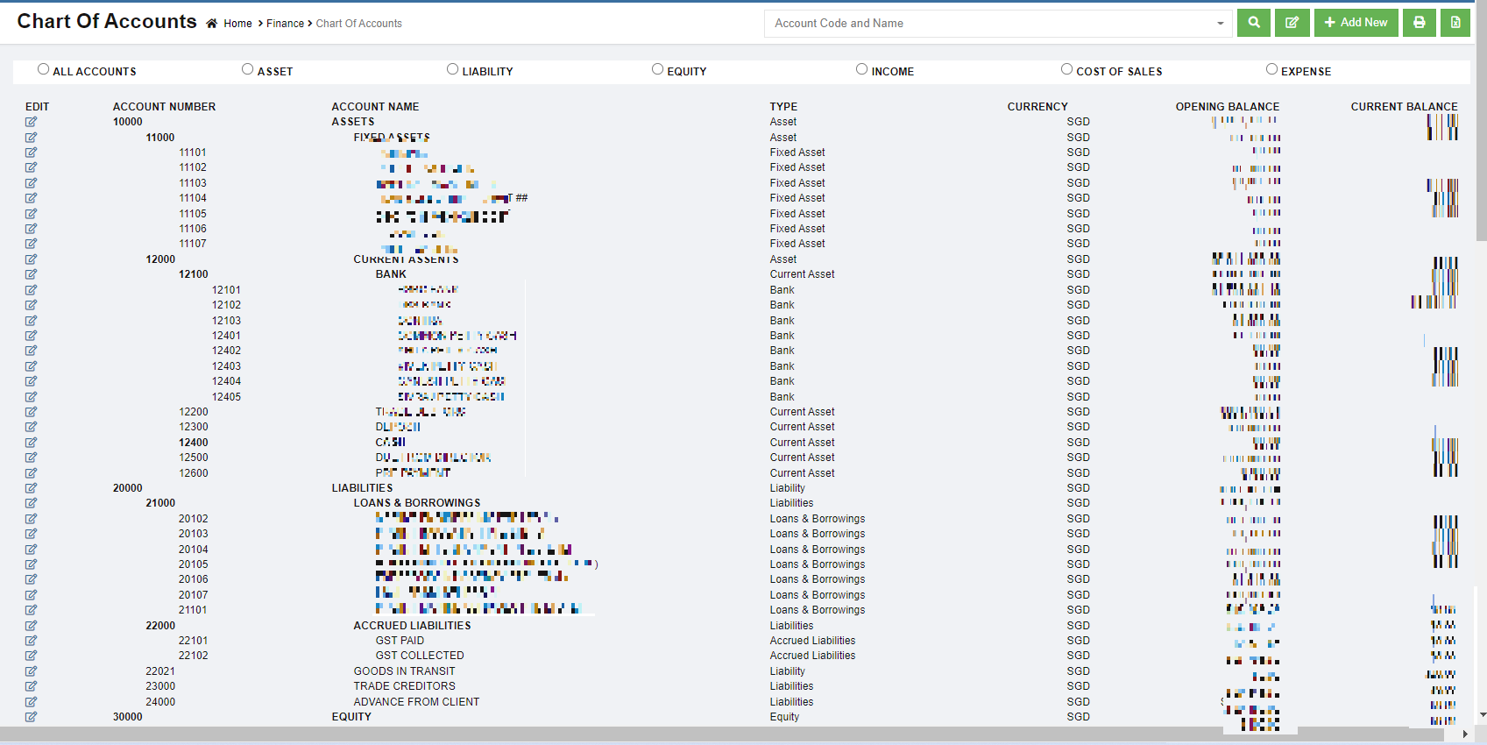Image resolution: width=1487 pixels, height=745 pixels.
Task: Click edit icon for account 12100 BANK
Action: coord(31,274)
